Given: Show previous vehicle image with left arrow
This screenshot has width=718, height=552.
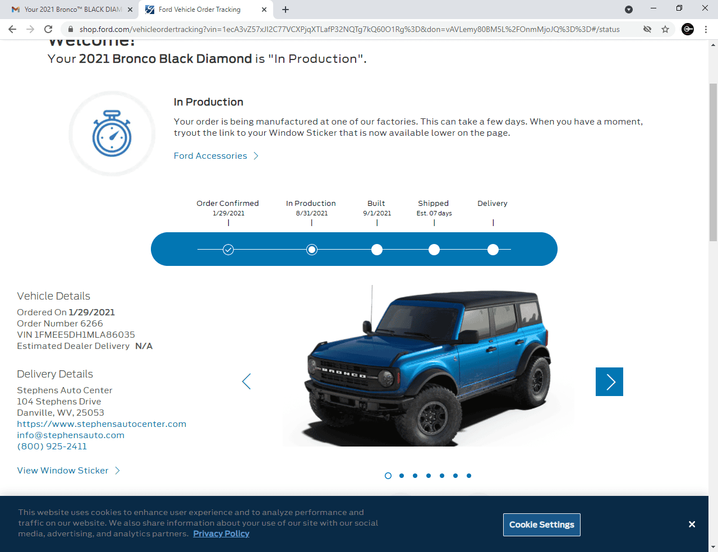Looking at the screenshot, I should 246,381.
